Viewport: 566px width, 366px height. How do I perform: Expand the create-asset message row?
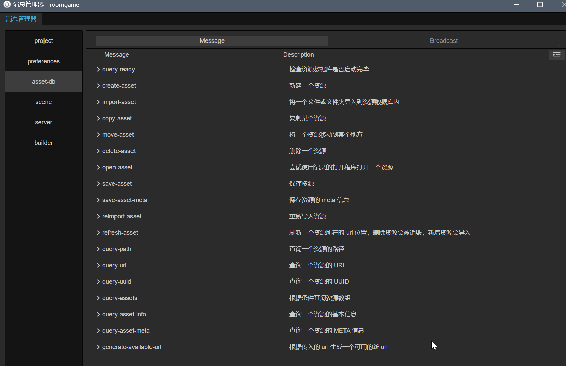click(x=98, y=86)
